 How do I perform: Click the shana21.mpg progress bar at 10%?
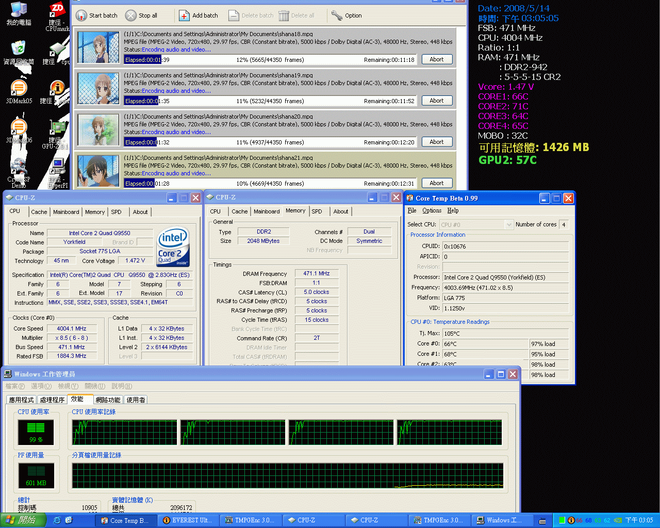pos(270,184)
